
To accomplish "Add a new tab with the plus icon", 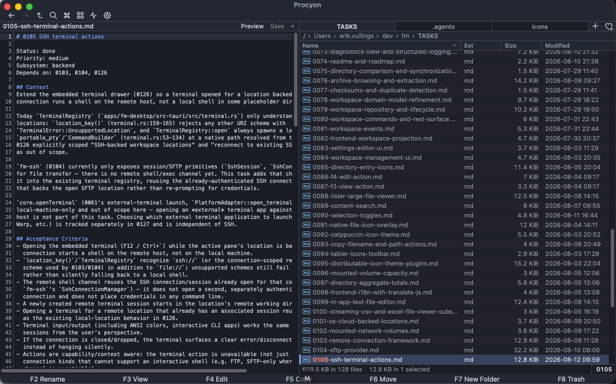I will [595, 26].
